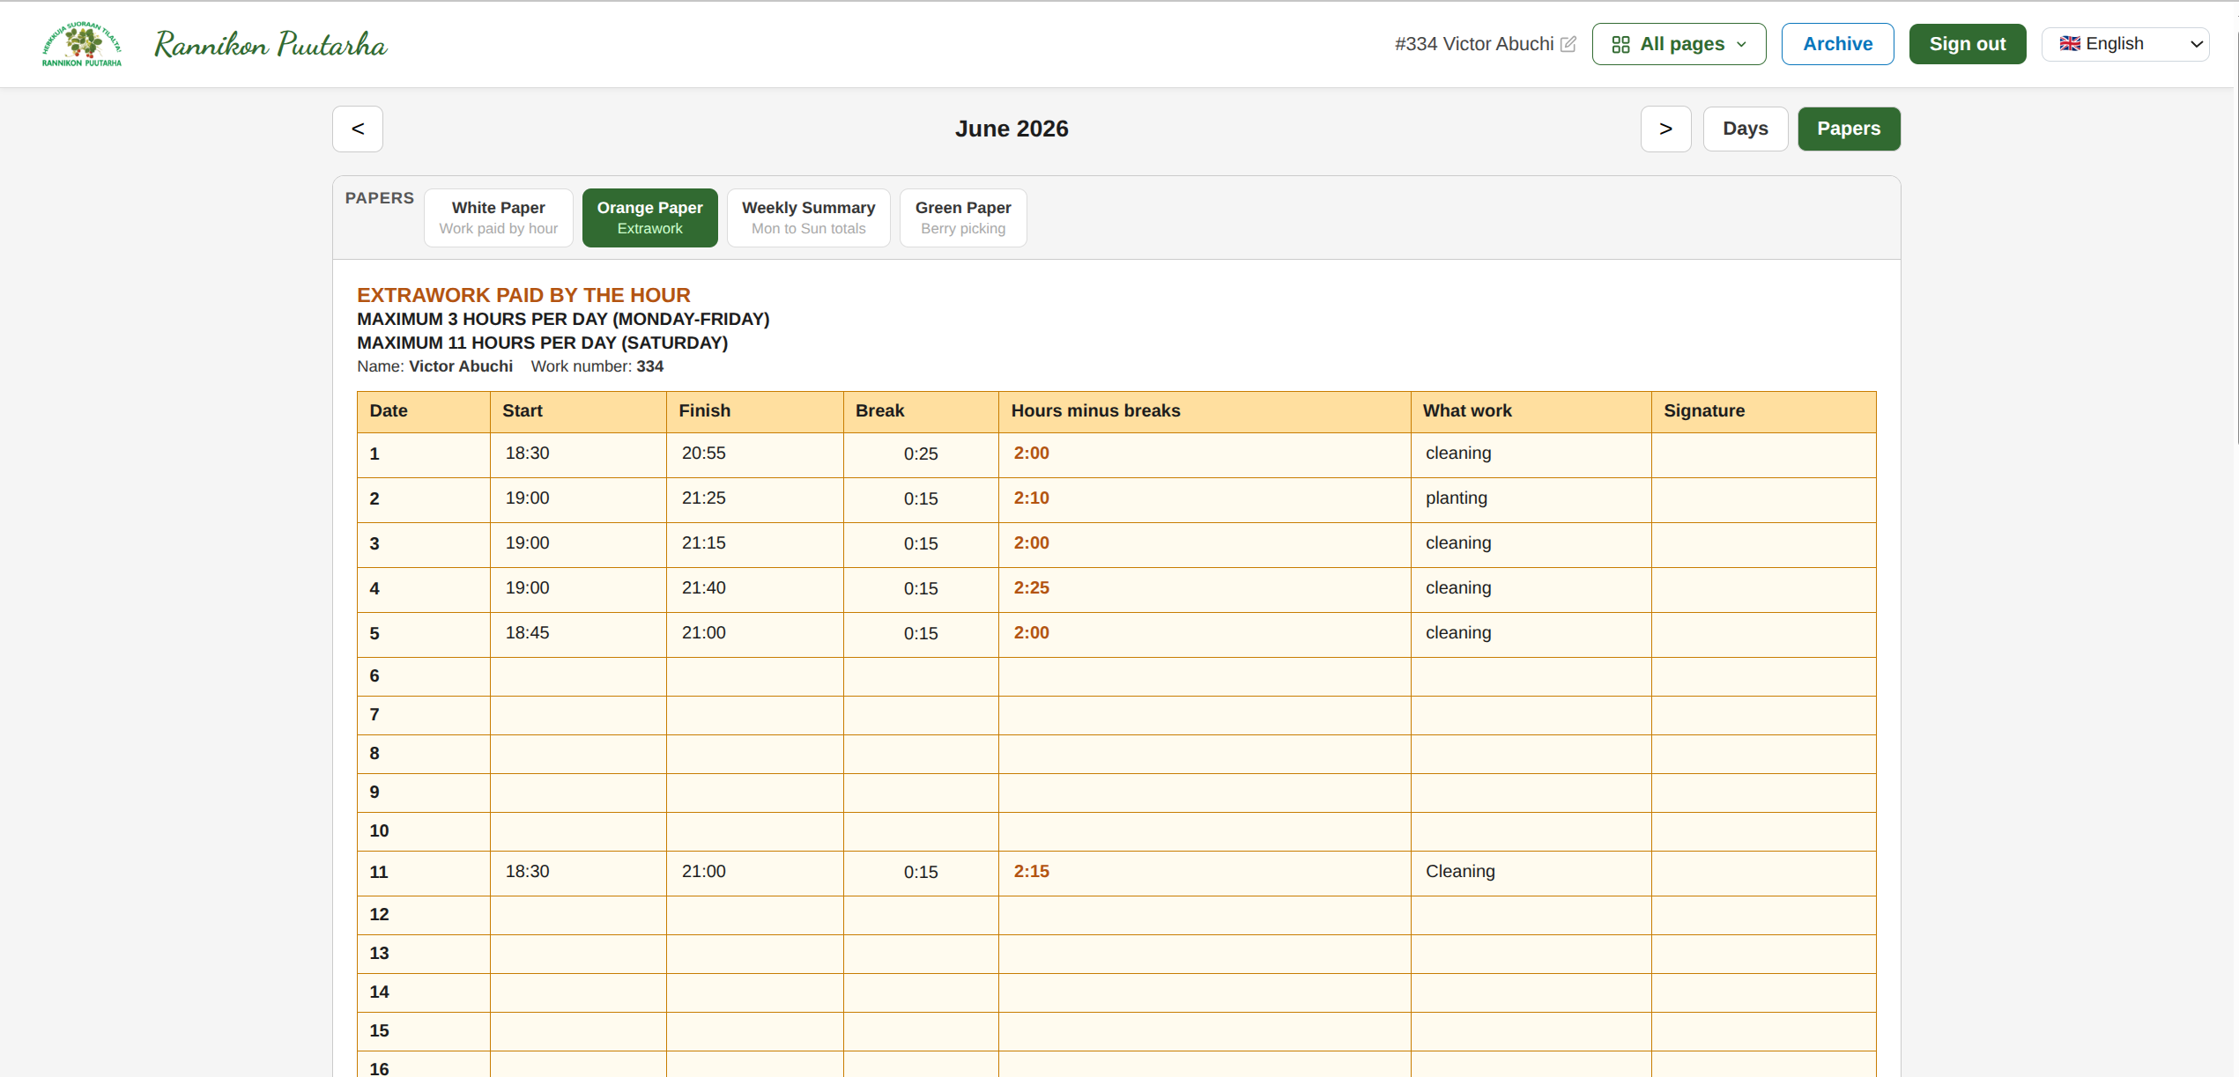The height and width of the screenshot is (1077, 2239).
Task: Click the #334 Victor Abuchi user label
Action: [x=1474, y=44]
